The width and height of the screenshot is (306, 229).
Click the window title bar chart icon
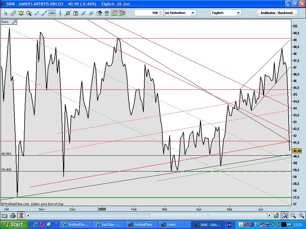coord(3,4)
